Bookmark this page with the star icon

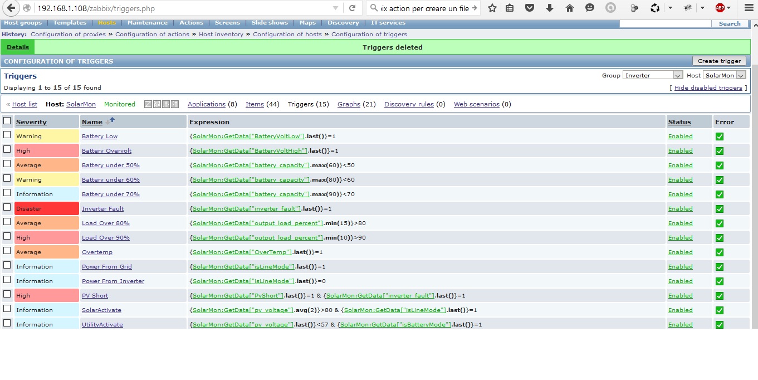(492, 8)
